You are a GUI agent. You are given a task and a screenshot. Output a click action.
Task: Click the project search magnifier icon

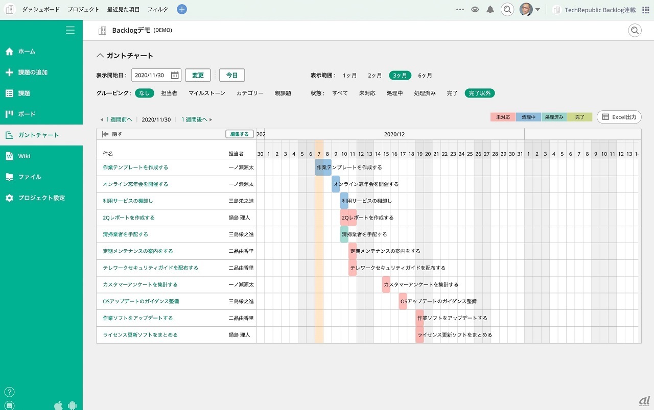(635, 31)
